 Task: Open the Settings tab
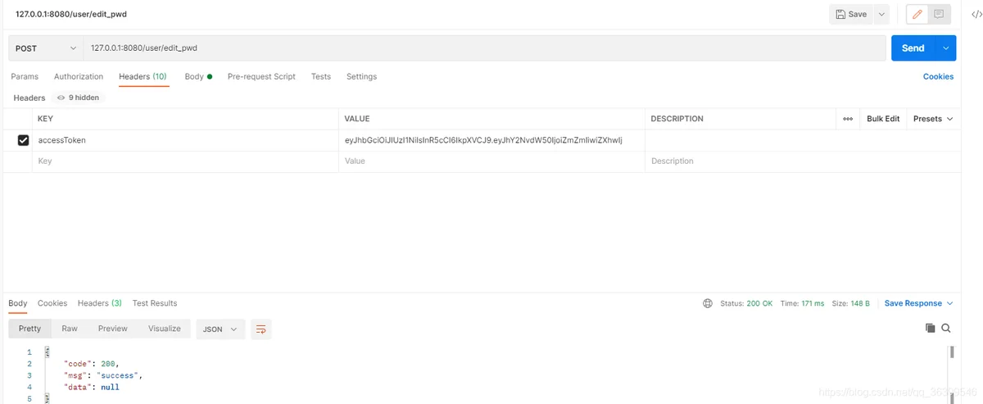click(x=361, y=76)
